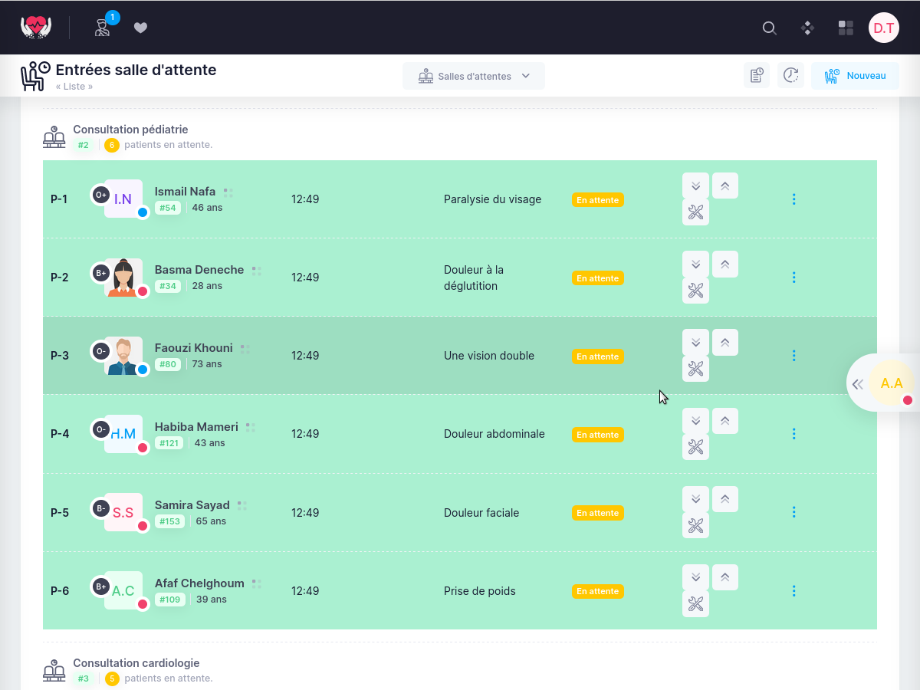Expand the collapsed A.A side panel
Viewport: 920px width, 690px height.
[x=858, y=384]
